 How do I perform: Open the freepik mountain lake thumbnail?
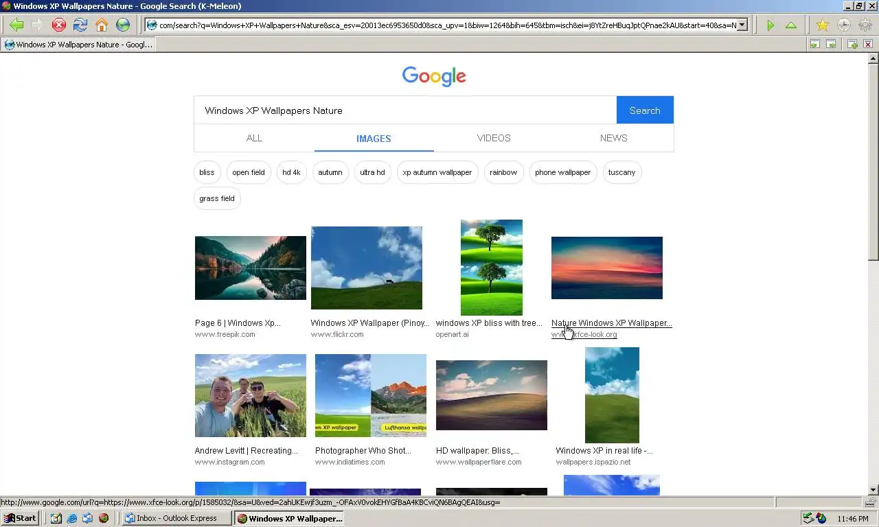pyautogui.click(x=251, y=268)
